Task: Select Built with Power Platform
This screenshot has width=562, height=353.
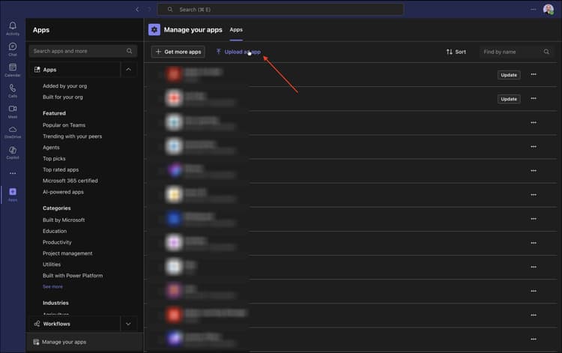Action: (x=73, y=276)
